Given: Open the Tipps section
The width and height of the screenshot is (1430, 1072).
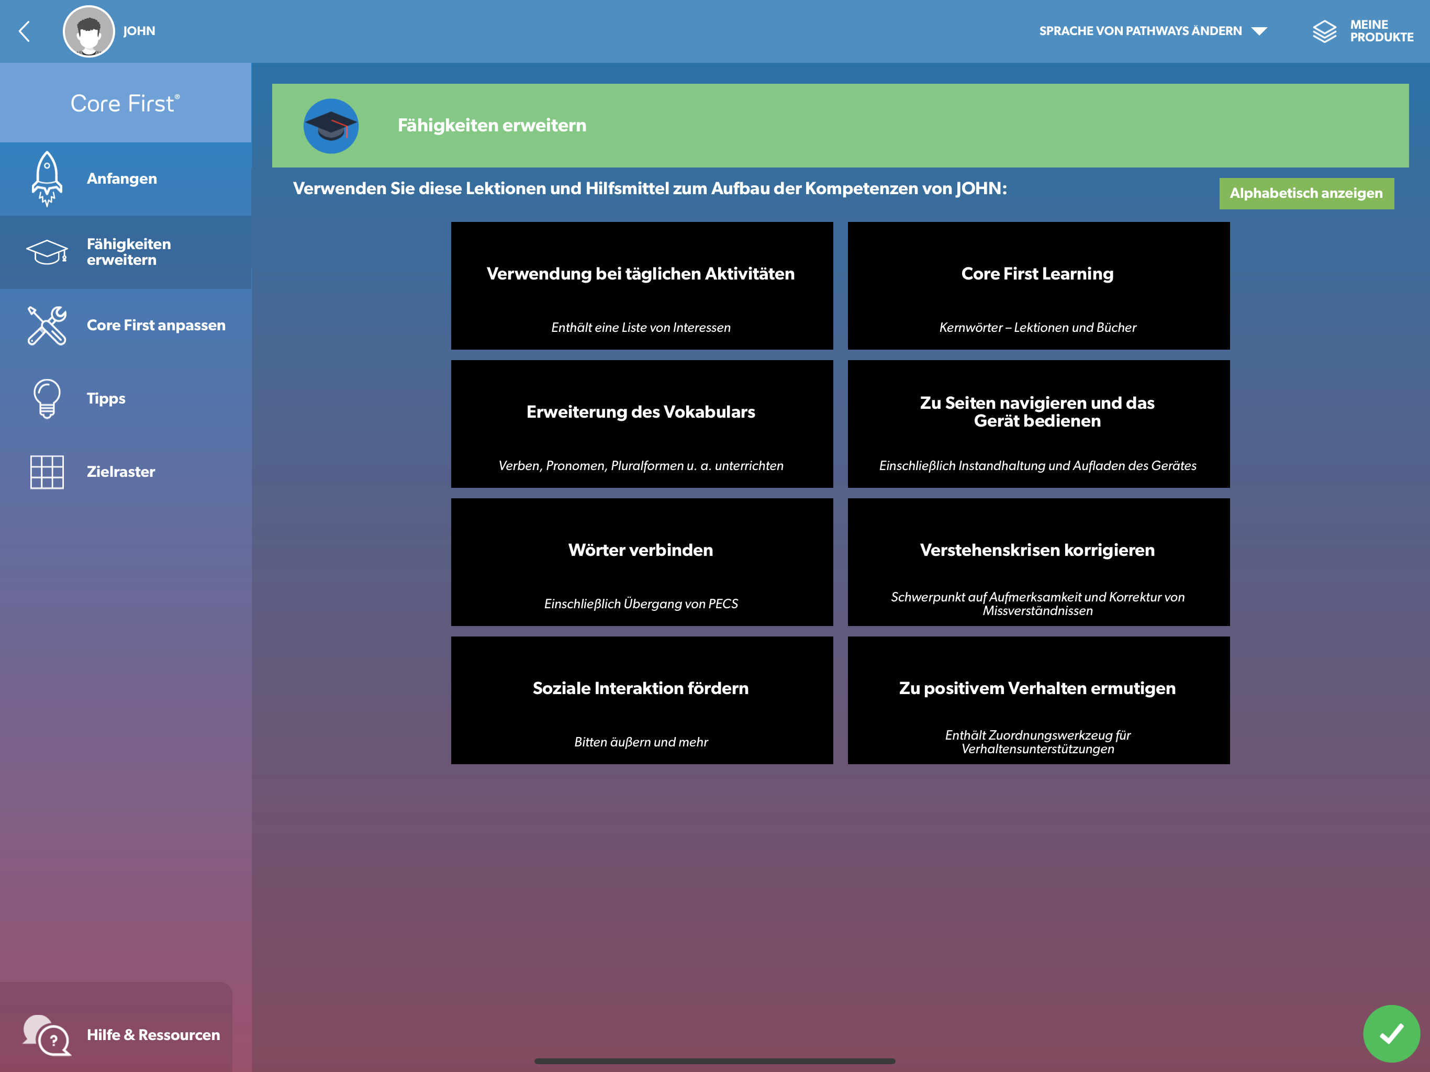Looking at the screenshot, I should pyautogui.click(x=126, y=398).
